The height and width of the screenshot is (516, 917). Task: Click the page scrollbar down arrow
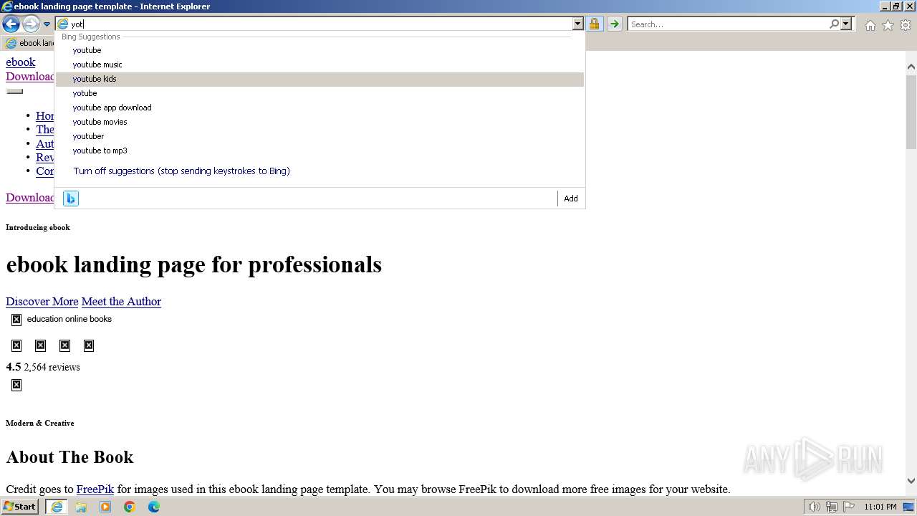(911, 481)
